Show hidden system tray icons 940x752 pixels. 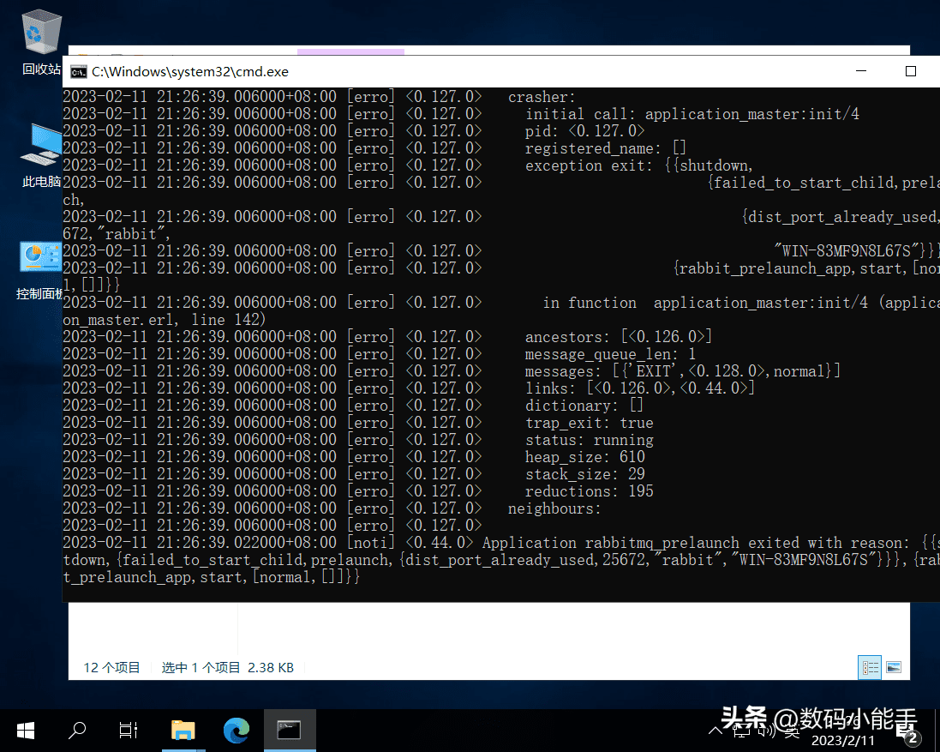tap(716, 730)
